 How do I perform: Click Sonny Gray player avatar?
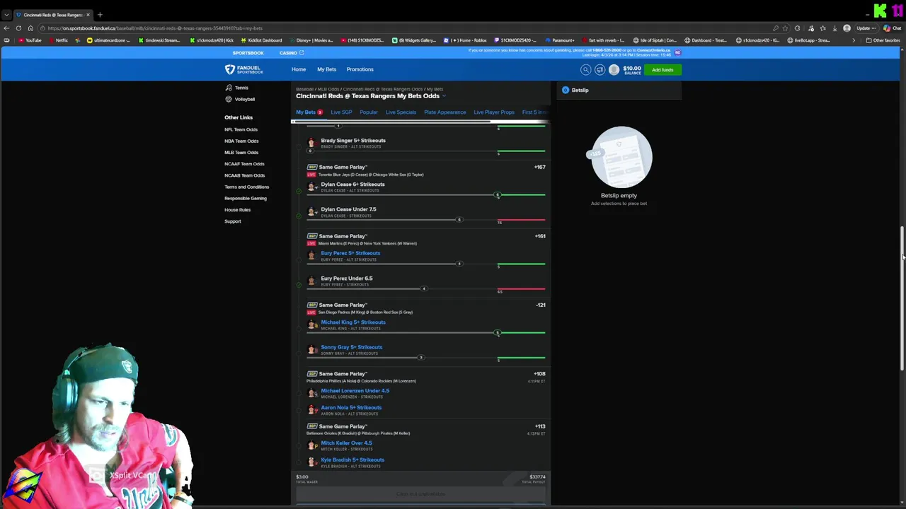(311, 349)
